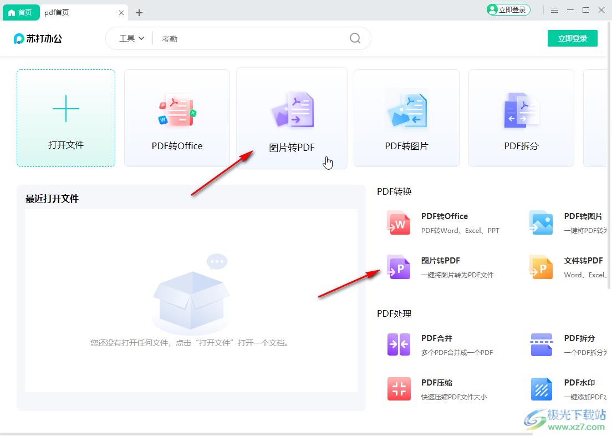Viewport: 612px width, 436px height.
Task: Click the 苏打办公 logo
Action: pos(38,39)
